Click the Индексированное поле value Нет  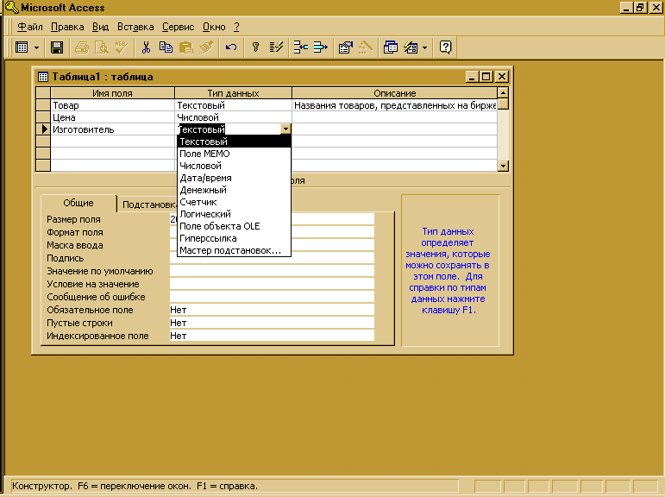click(272, 336)
